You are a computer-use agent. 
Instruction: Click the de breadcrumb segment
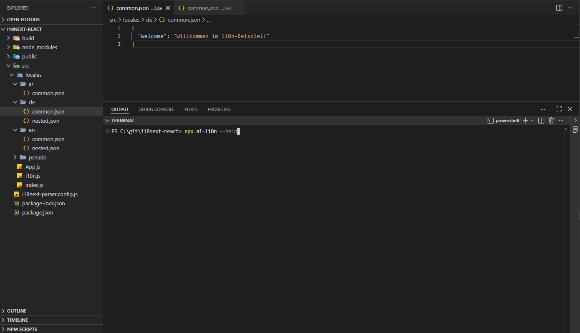[149, 20]
